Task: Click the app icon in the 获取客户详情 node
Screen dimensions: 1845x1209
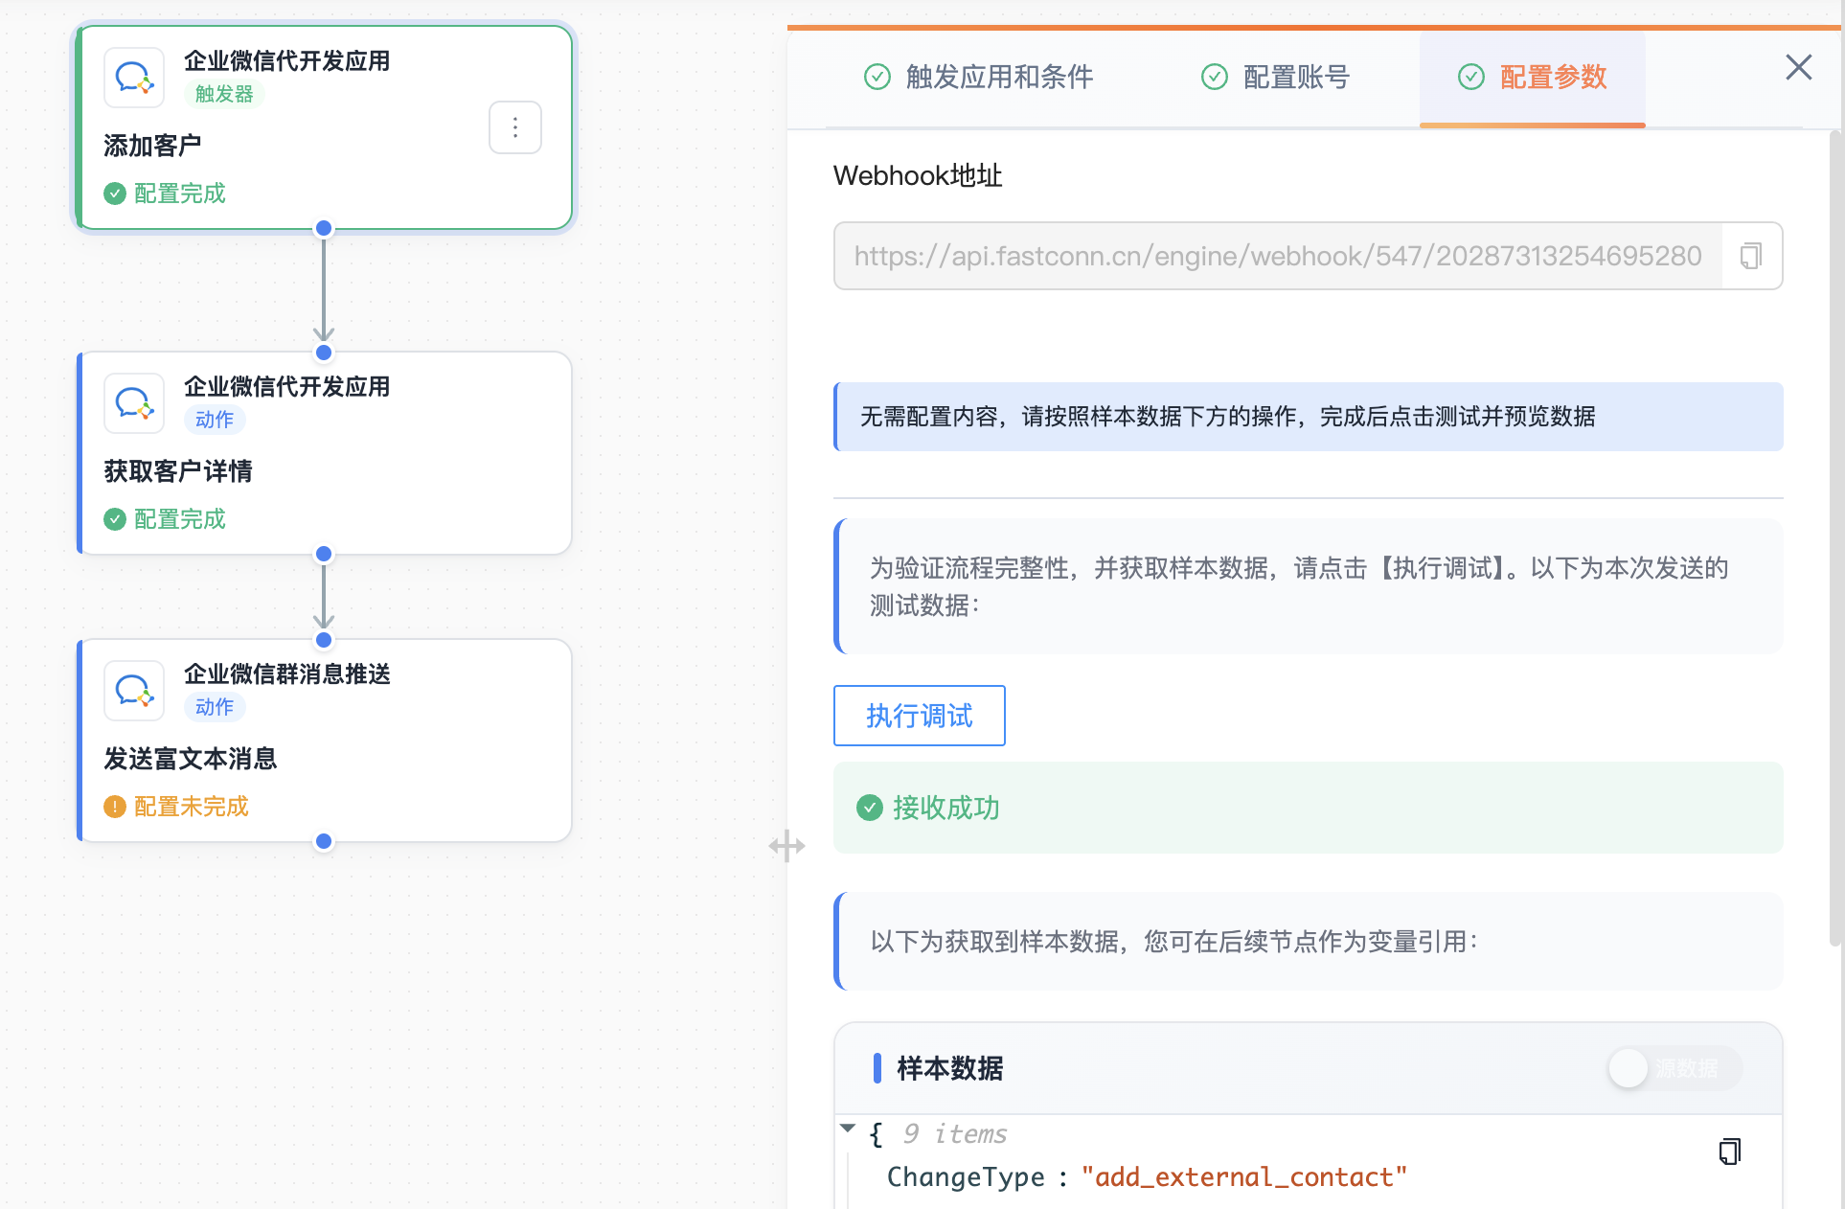Action: click(134, 403)
